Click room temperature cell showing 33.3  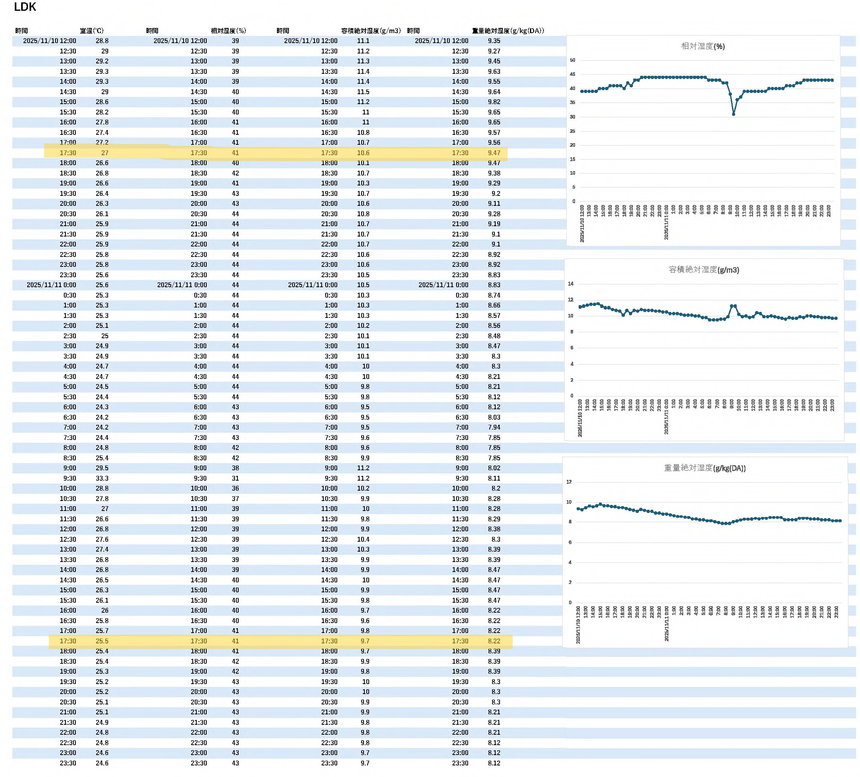pos(102,478)
